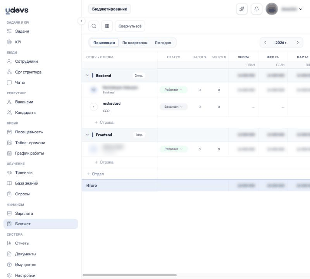This screenshot has width=310, height=279.
Task: Click the horizontal scrollbar under the table
Action: tap(129, 275)
